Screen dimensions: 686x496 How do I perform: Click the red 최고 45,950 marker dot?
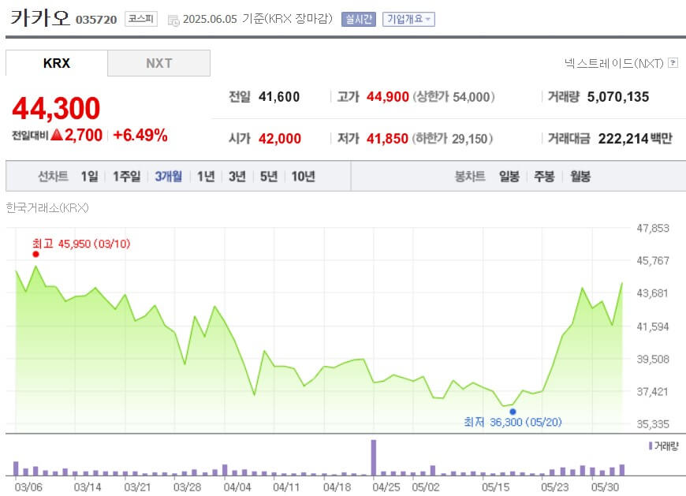(x=35, y=254)
